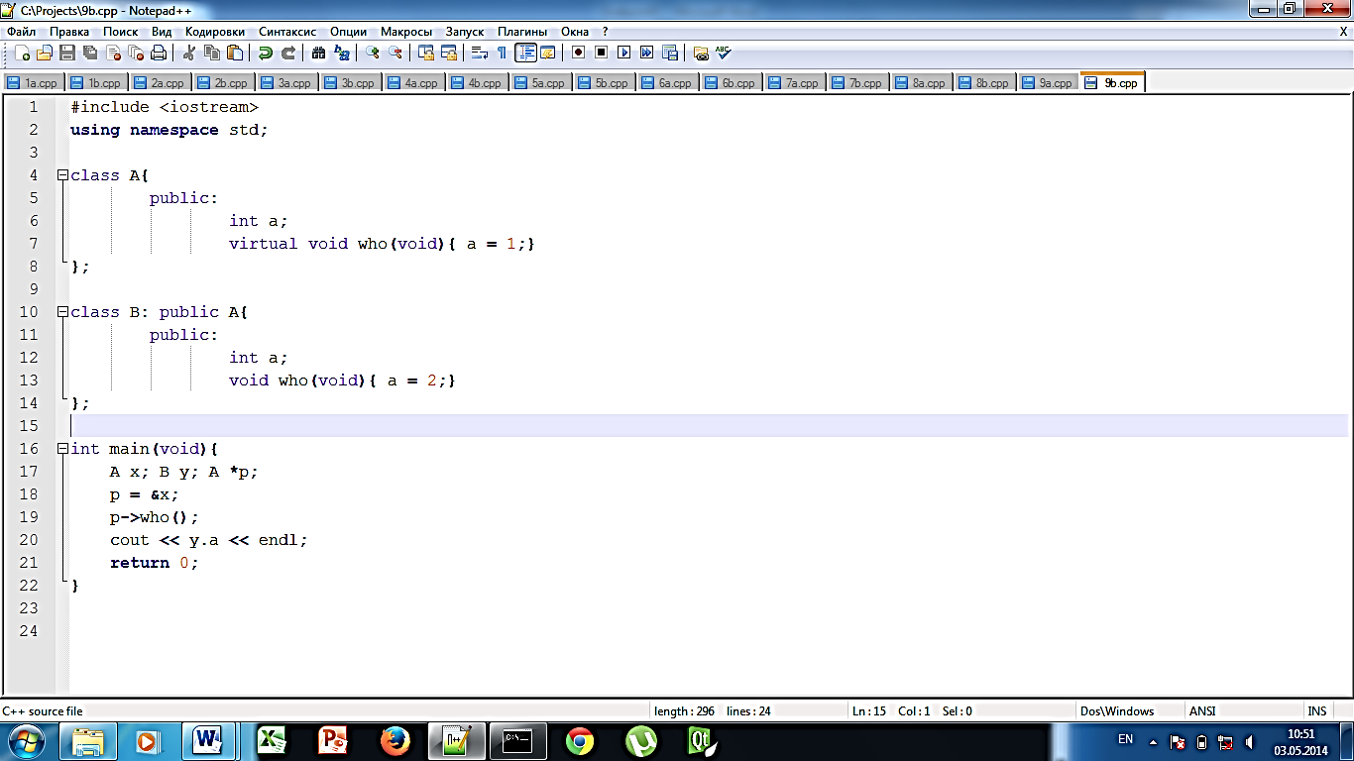Collapse class B fold marker

tap(62, 312)
